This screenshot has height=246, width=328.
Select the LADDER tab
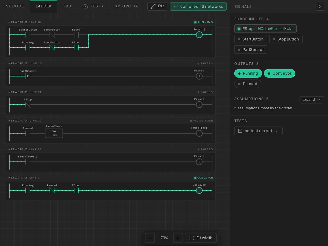tap(43, 6)
